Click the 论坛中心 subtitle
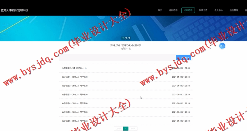247x131 pixels. pyautogui.click(x=126, y=49)
